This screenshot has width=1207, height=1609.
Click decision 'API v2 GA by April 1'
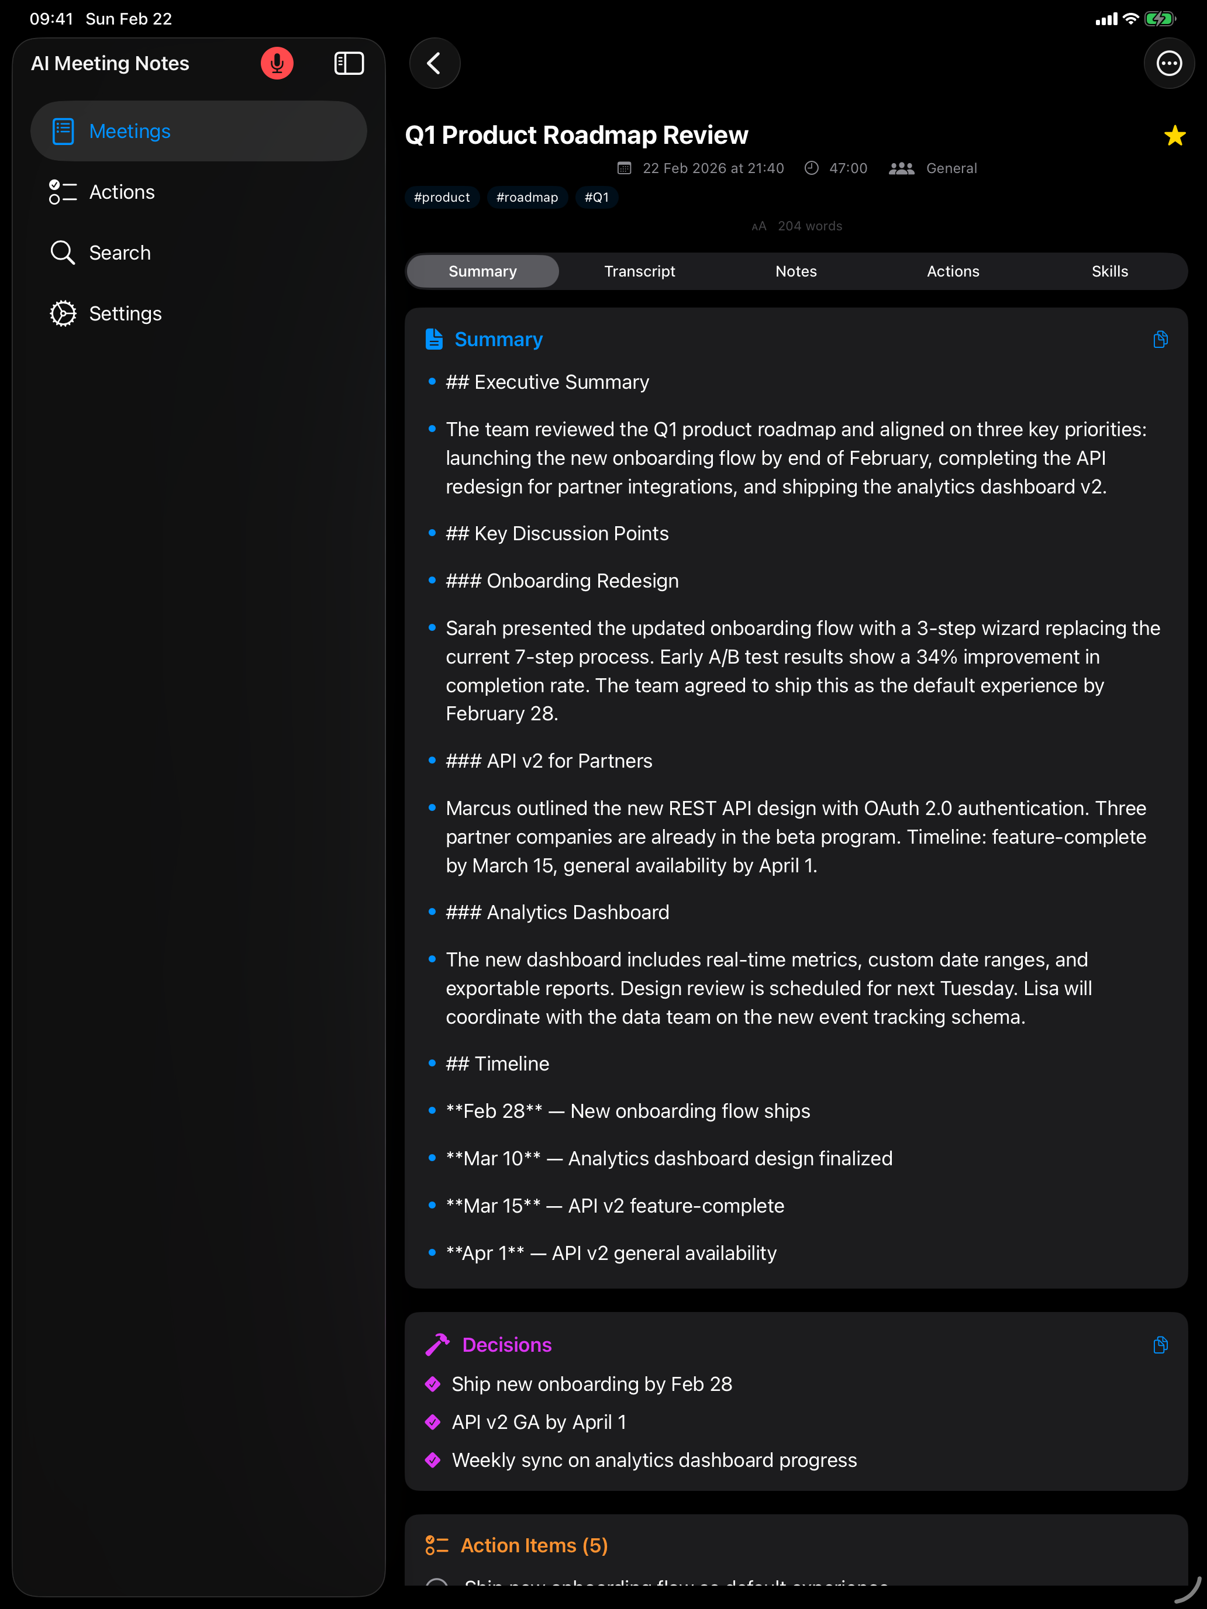pyautogui.click(x=539, y=1422)
